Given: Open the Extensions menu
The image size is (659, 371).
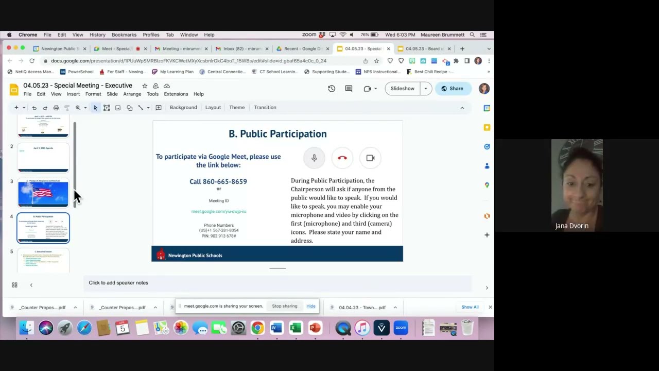Looking at the screenshot, I should pyautogui.click(x=176, y=94).
